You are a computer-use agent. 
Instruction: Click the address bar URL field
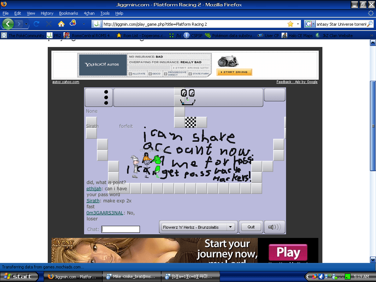click(194, 24)
